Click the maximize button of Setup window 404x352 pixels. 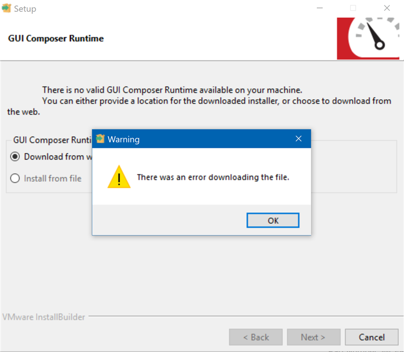(x=353, y=8)
